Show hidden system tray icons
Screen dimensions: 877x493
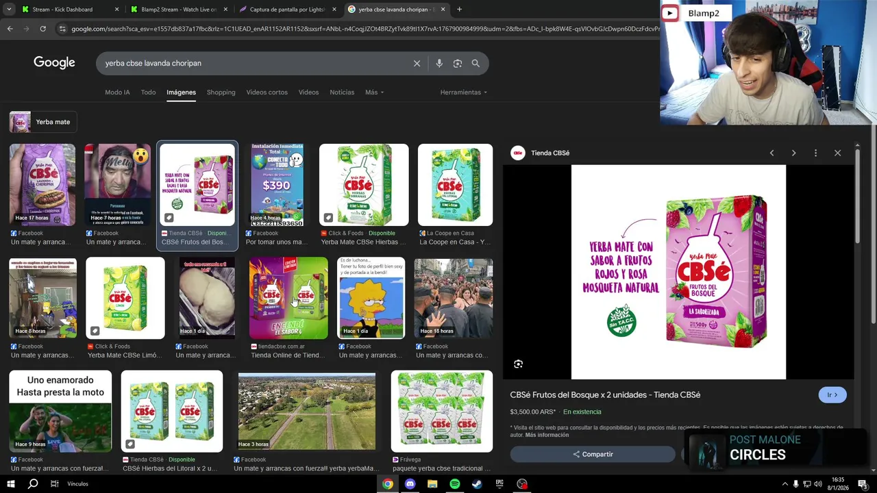pyautogui.click(x=785, y=484)
